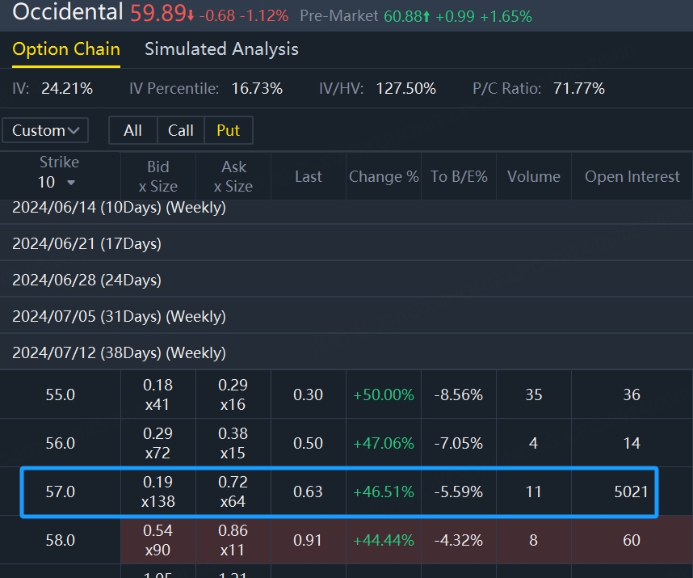Image resolution: width=693 pixels, height=578 pixels.
Task: Open the Custom dropdown
Action: [44, 130]
